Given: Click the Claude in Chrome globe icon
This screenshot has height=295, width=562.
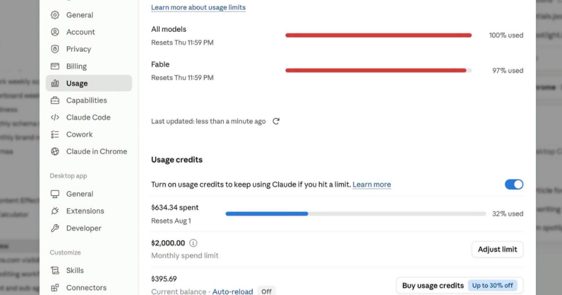Looking at the screenshot, I should (55, 151).
